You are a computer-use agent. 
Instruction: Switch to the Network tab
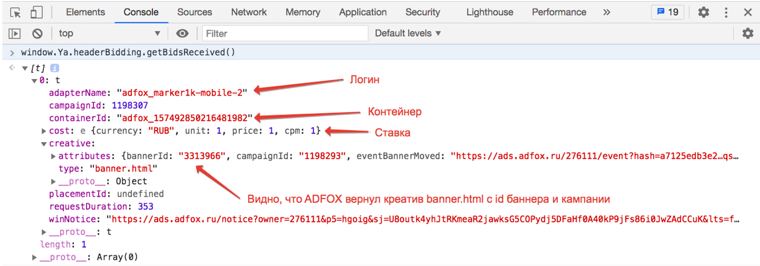click(x=249, y=12)
